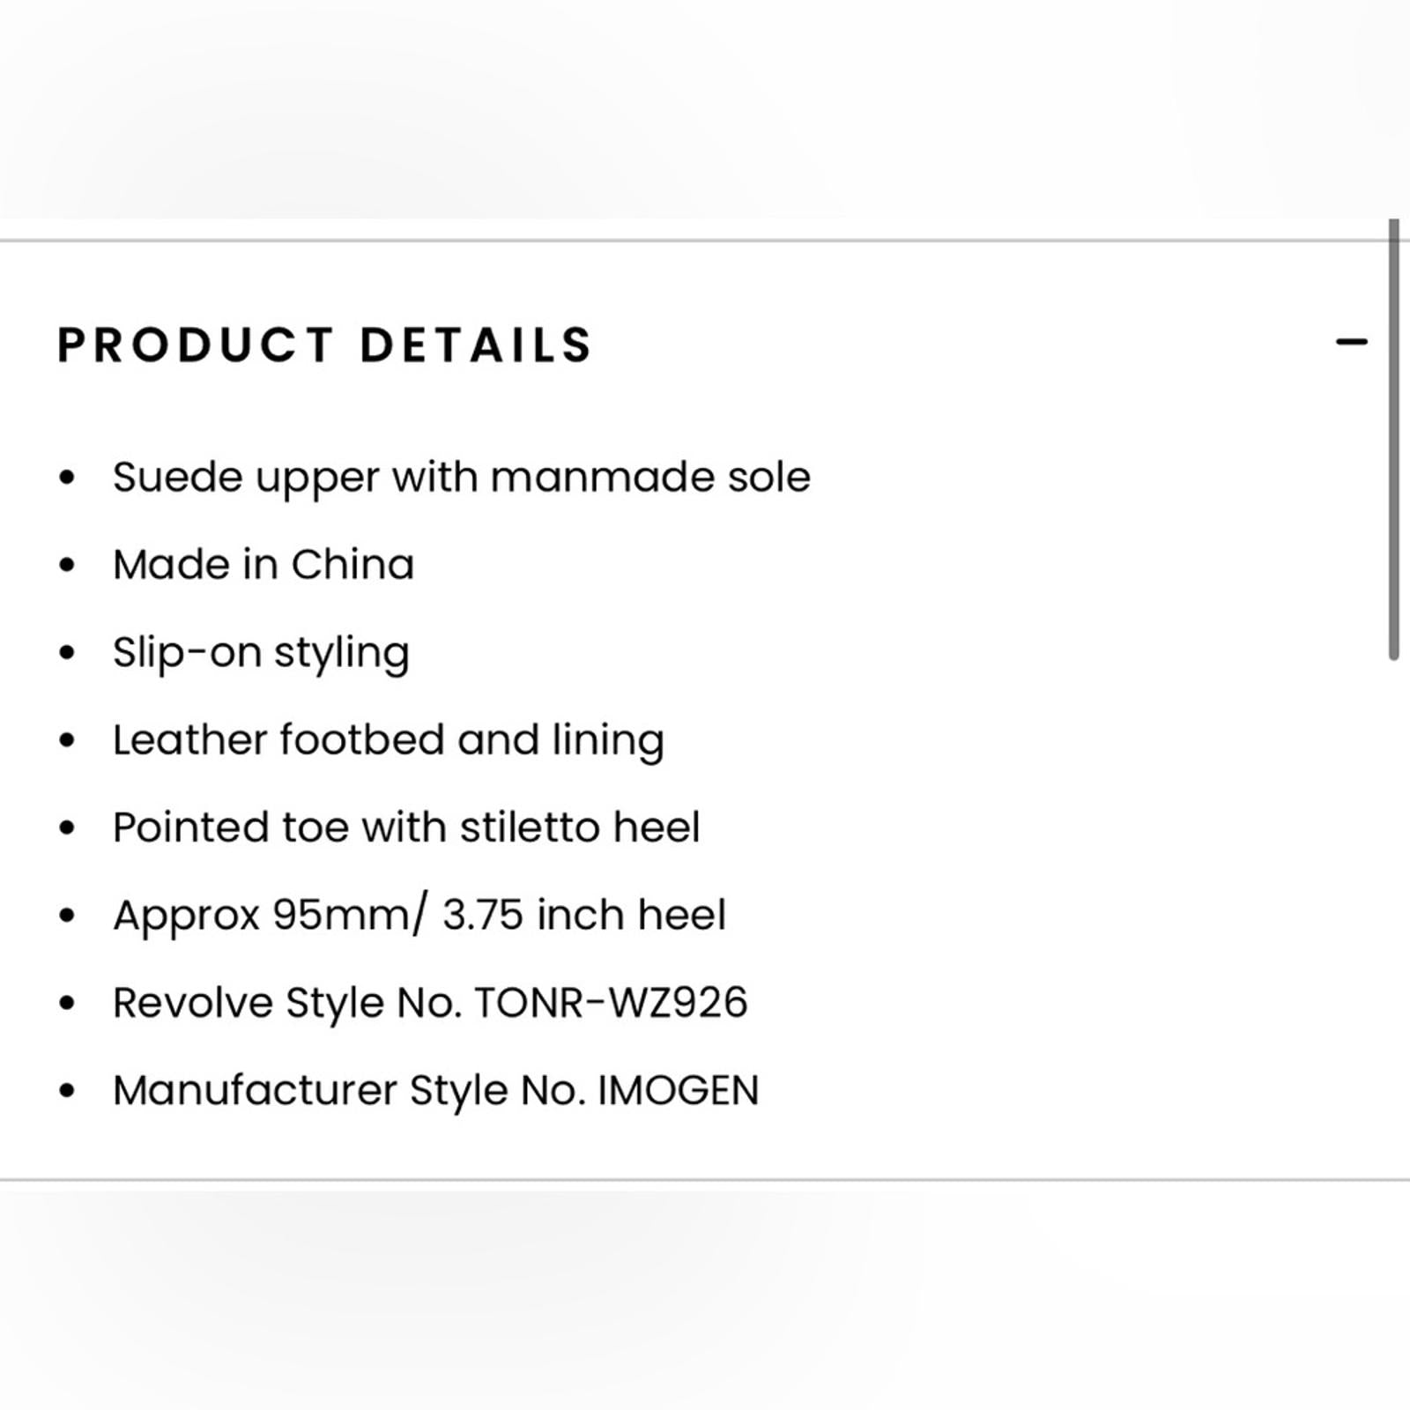Select the 'Suede upper with manmade sole' line
Image resolution: width=1410 pixels, height=1410 pixels.
(x=461, y=478)
